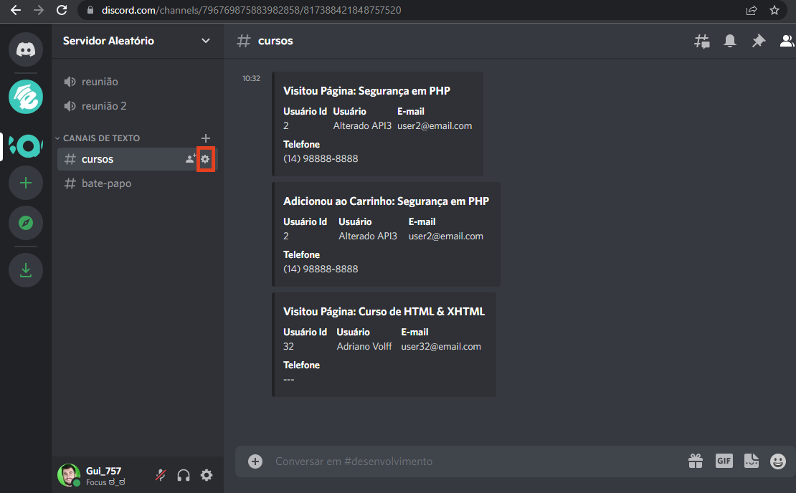Open Discord home direct messages icon
Viewport: 796px width, 493px height.
26,49
